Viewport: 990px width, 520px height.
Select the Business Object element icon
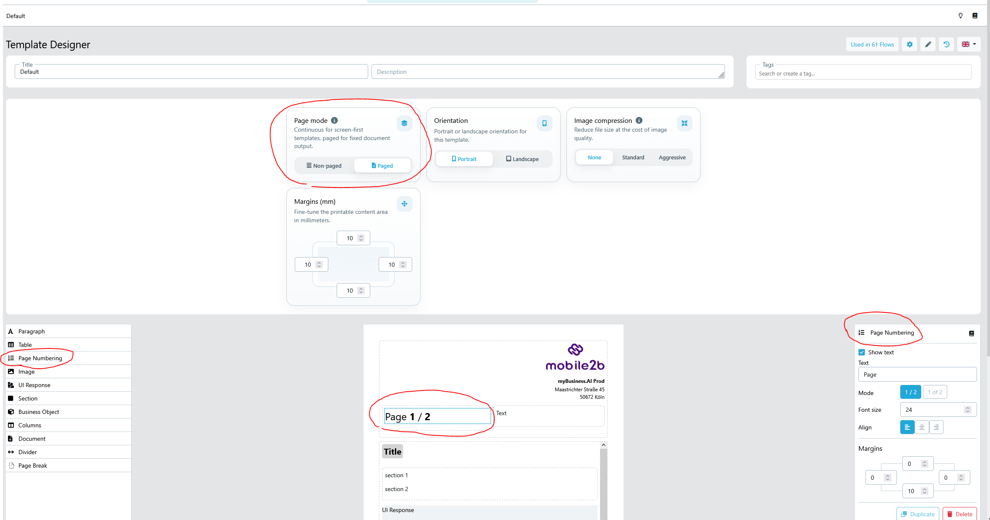click(11, 412)
